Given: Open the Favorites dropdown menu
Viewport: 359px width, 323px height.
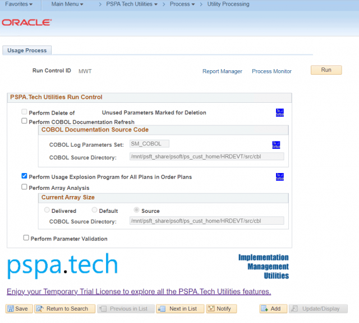Looking at the screenshot, I should 19,4.
